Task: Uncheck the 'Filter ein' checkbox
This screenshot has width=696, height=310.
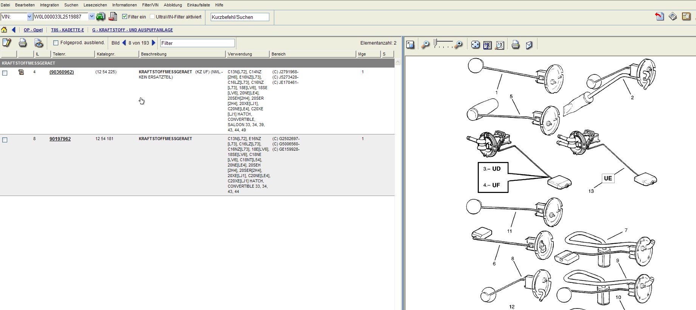Action: pos(125,17)
